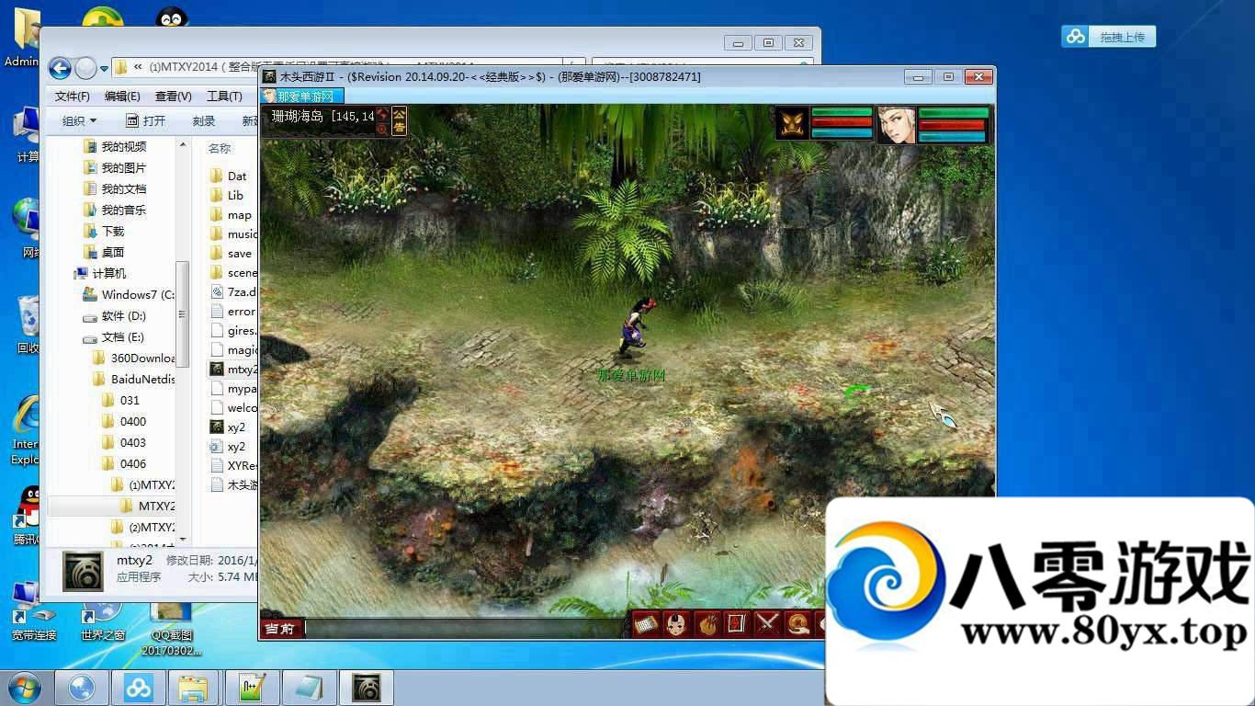The height and width of the screenshot is (706, 1255).
Task: Select 桌面 in navigation pane
Action: coord(103,252)
